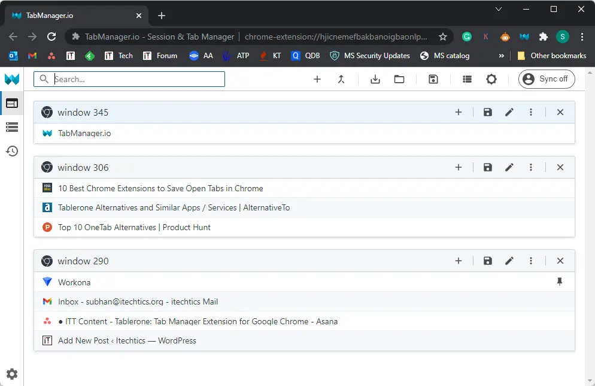
Task: Open more options for window 345
Action: [531, 112]
